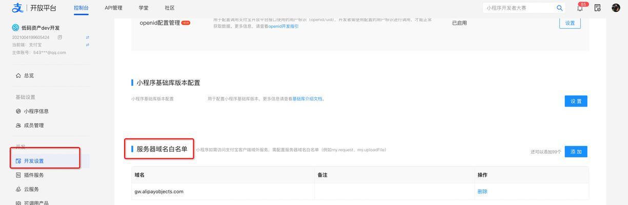Click the 插件服务 icon
628x205 pixels.
point(18,175)
